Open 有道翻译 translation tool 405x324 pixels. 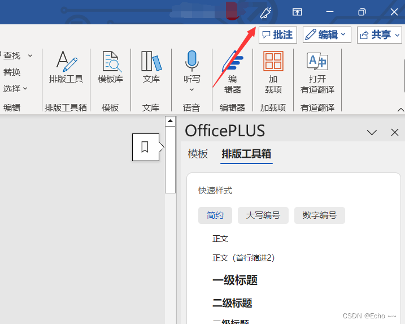pos(317,72)
